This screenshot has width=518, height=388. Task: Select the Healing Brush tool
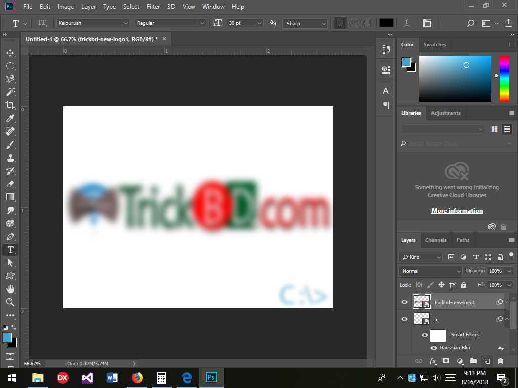[x=10, y=131]
